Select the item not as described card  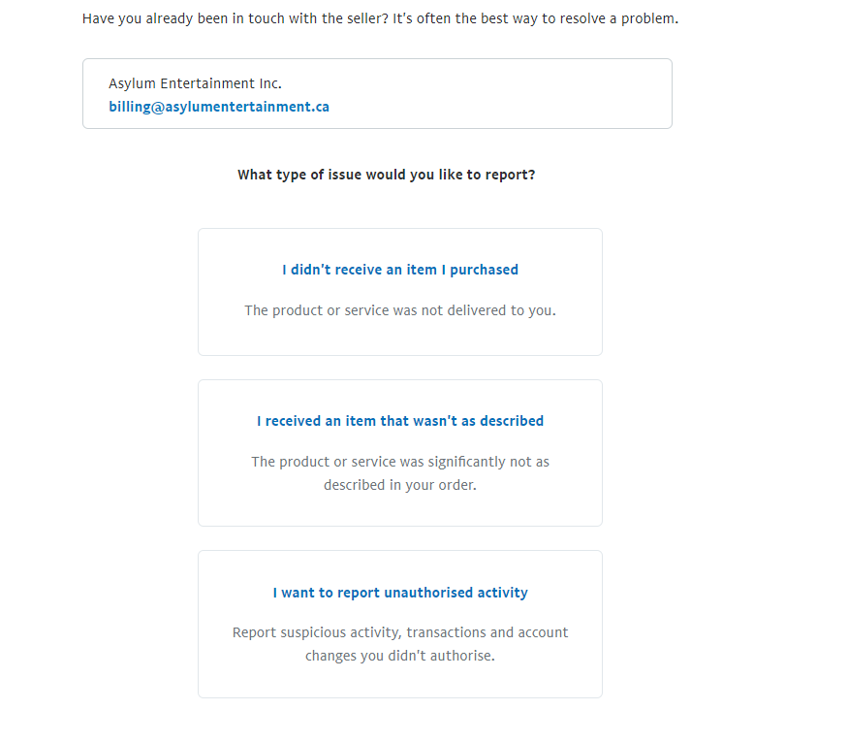[x=400, y=453]
